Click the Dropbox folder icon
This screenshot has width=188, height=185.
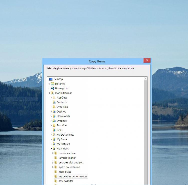coord(54,121)
